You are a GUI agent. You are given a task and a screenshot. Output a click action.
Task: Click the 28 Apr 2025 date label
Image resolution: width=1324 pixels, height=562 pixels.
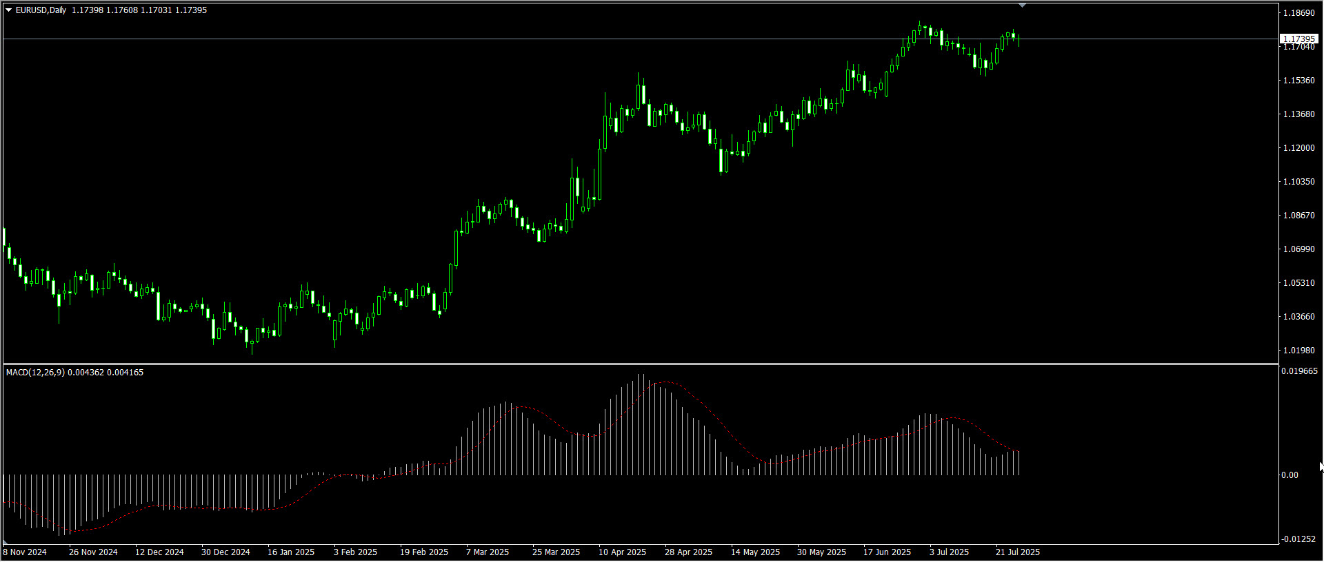(x=689, y=552)
